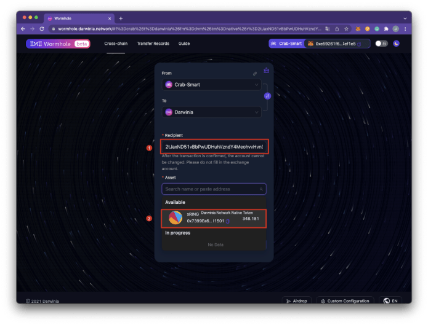
Task: Click the search magnifier icon in Asset field
Action: point(261,189)
